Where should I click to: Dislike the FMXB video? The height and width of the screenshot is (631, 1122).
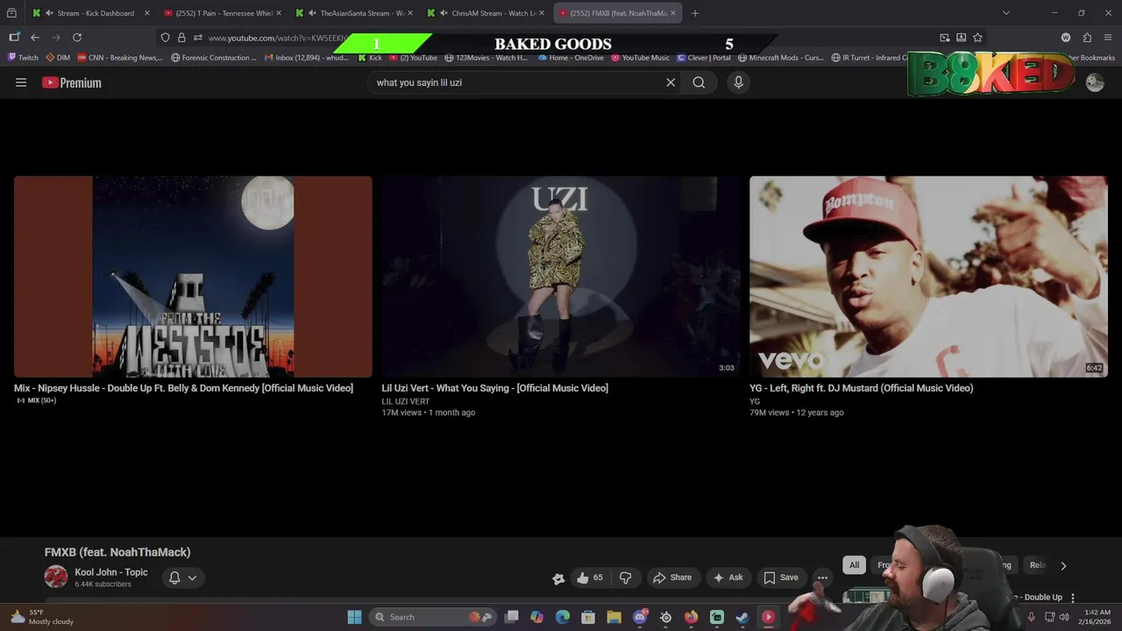click(x=625, y=578)
